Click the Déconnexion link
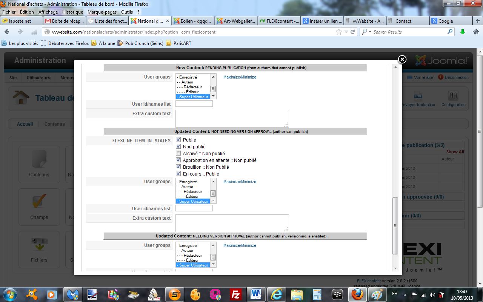 point(453,77)
